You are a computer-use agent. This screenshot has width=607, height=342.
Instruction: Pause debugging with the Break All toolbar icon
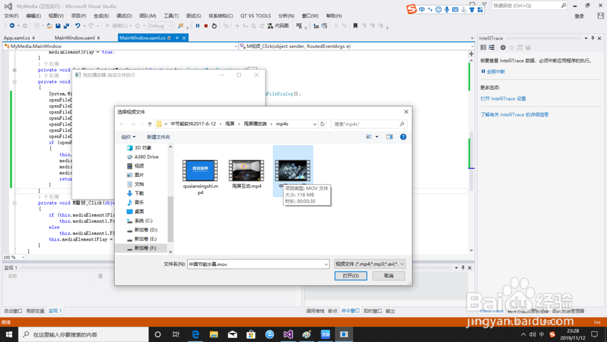(197, 26)
